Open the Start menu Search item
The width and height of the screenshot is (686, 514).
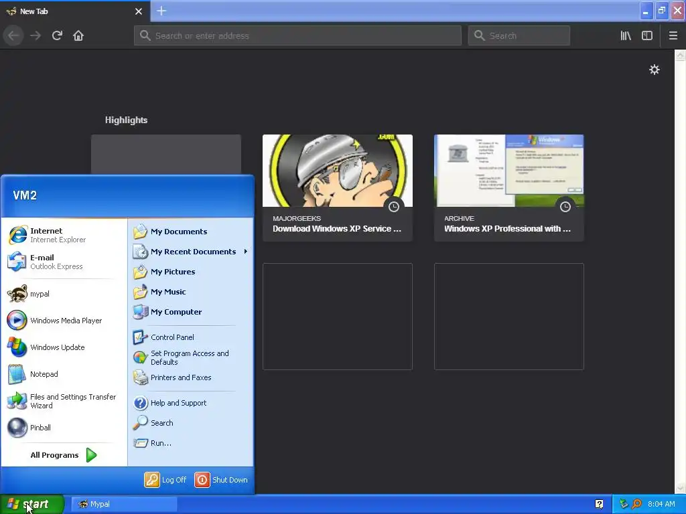(x=190, y=423)
